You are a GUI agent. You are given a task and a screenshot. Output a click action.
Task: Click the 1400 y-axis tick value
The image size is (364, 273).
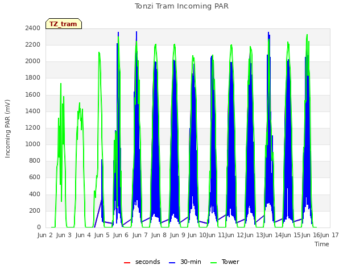33,111
